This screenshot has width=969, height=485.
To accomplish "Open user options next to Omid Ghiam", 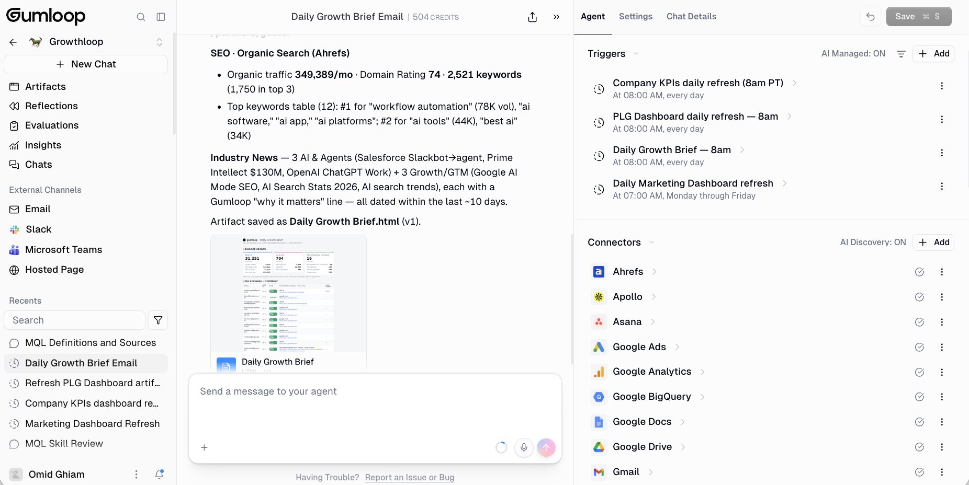I will click(137, 474).
